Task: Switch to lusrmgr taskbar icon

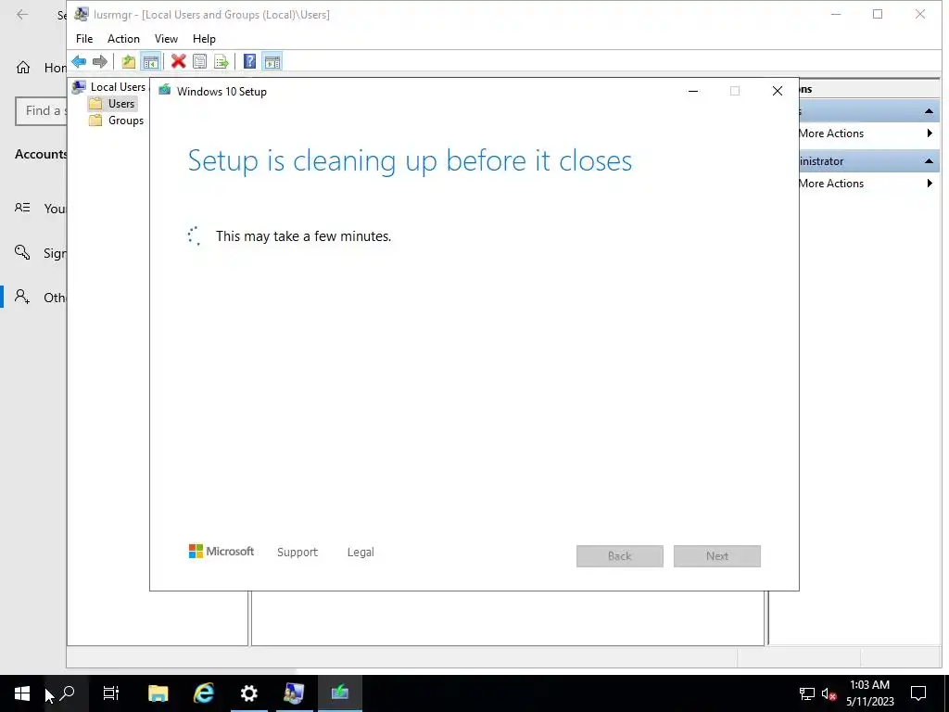Action: [294, 693]
